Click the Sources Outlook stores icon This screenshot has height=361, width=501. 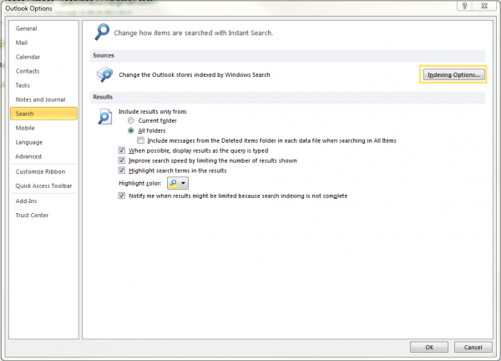point(106,74)
